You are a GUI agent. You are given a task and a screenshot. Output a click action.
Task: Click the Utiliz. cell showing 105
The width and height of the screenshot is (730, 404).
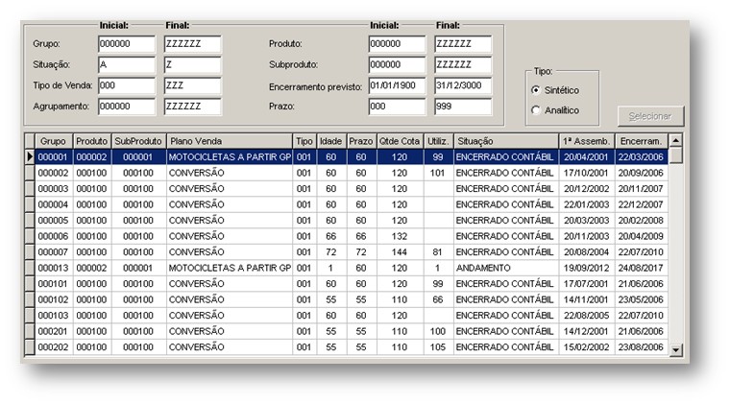438,346
